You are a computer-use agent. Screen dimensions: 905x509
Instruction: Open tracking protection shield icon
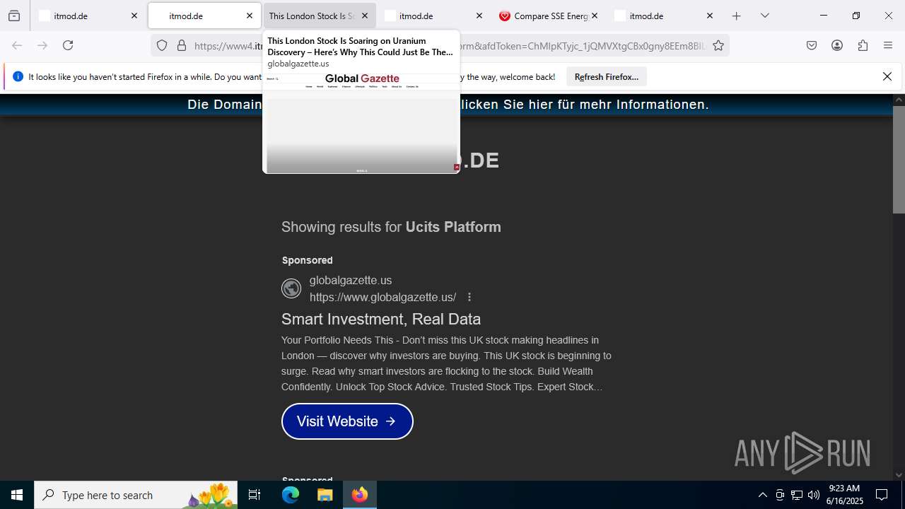click(x=162, y=45)
